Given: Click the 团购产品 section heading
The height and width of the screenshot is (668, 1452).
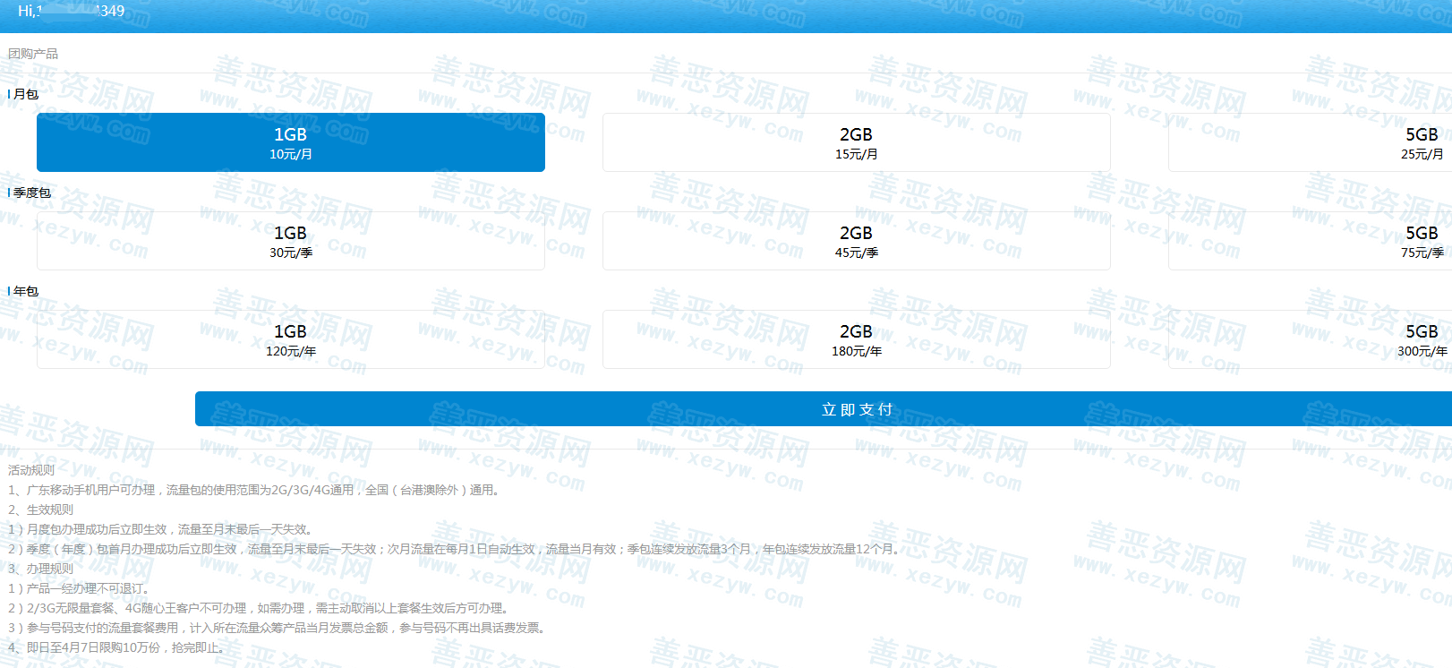Looking at the screenshot, I should [x=33, y=54].
